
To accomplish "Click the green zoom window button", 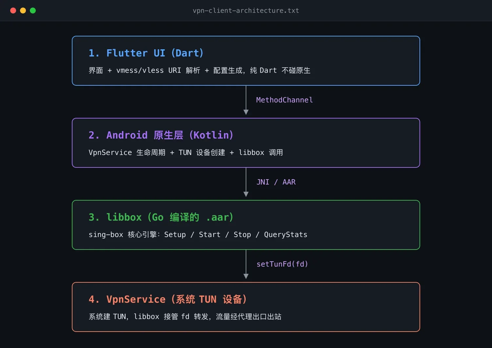I will point(33,11).
